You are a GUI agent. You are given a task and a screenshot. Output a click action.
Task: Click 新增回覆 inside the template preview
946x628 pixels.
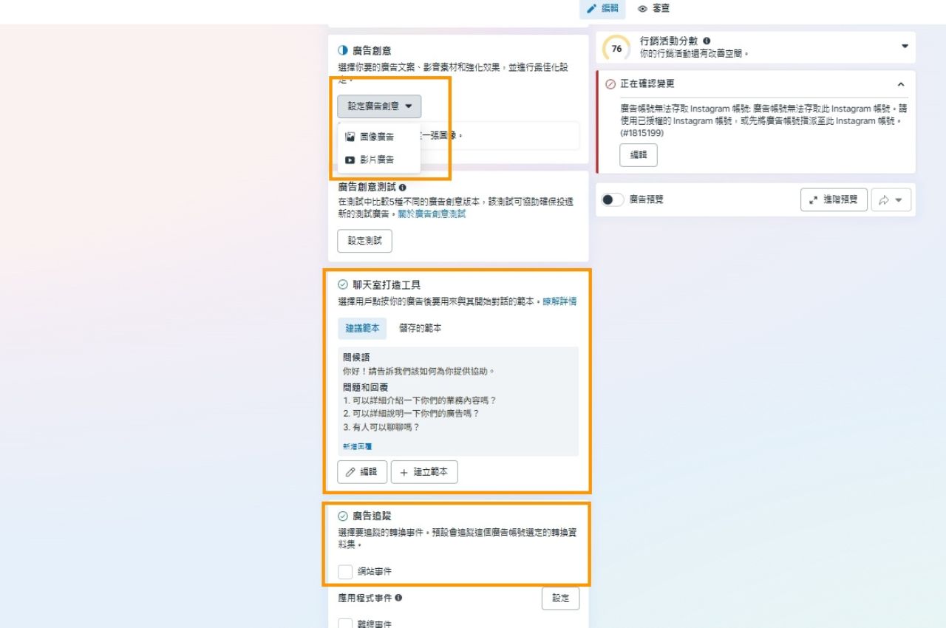[357, 446]
